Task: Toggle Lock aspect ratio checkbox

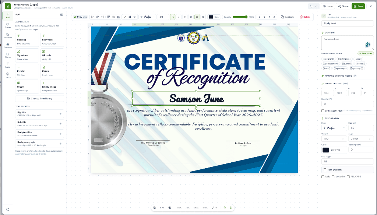Action: click(x=323, y=111)
